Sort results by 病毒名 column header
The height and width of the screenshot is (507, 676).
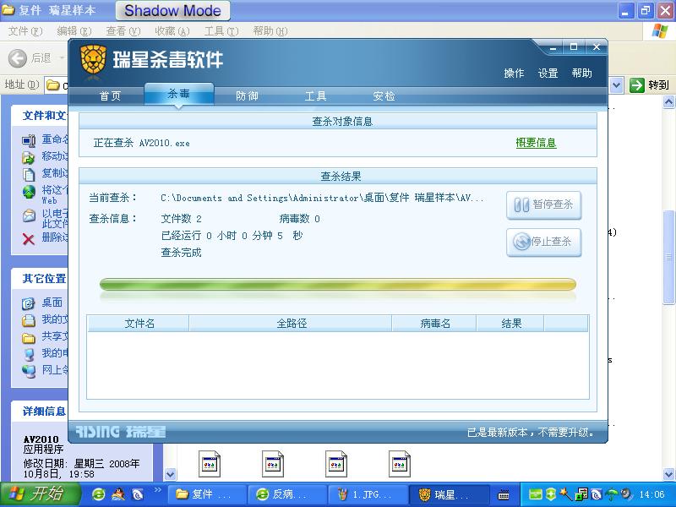tap(434, 324)
